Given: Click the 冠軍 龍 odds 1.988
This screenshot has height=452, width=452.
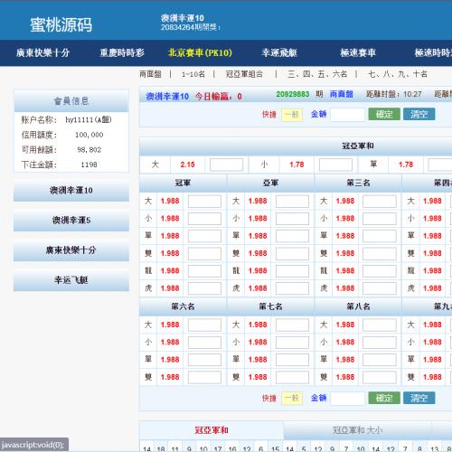Looking at the screenshot, I should [x=170, y=271].
